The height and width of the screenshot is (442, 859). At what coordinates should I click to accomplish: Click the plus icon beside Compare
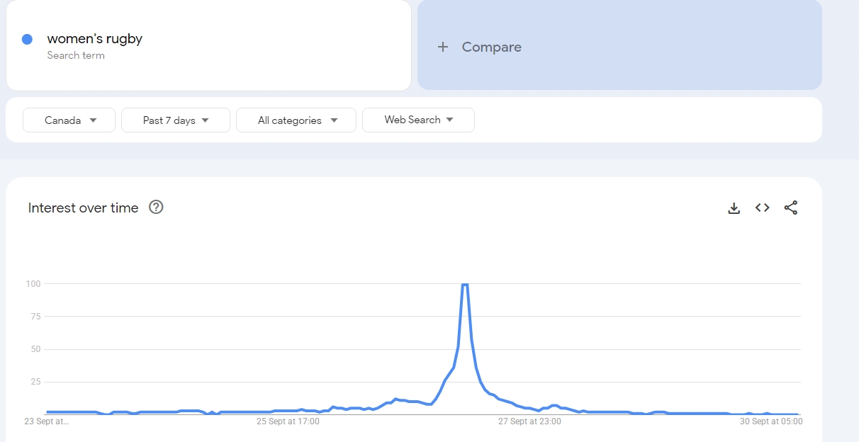click(443, 47)
